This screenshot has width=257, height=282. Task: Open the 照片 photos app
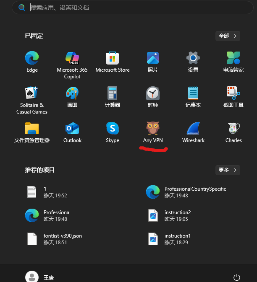[x=153, y=58]
